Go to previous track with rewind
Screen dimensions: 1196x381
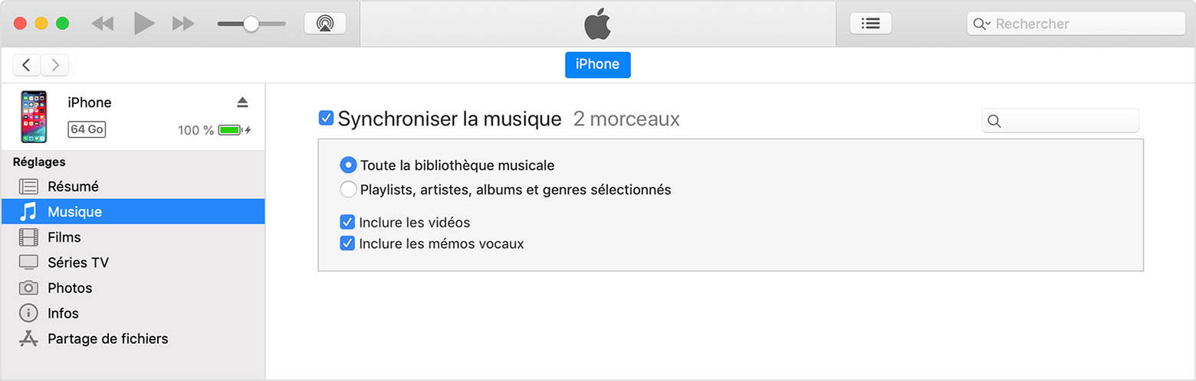(x=102, y=24)
